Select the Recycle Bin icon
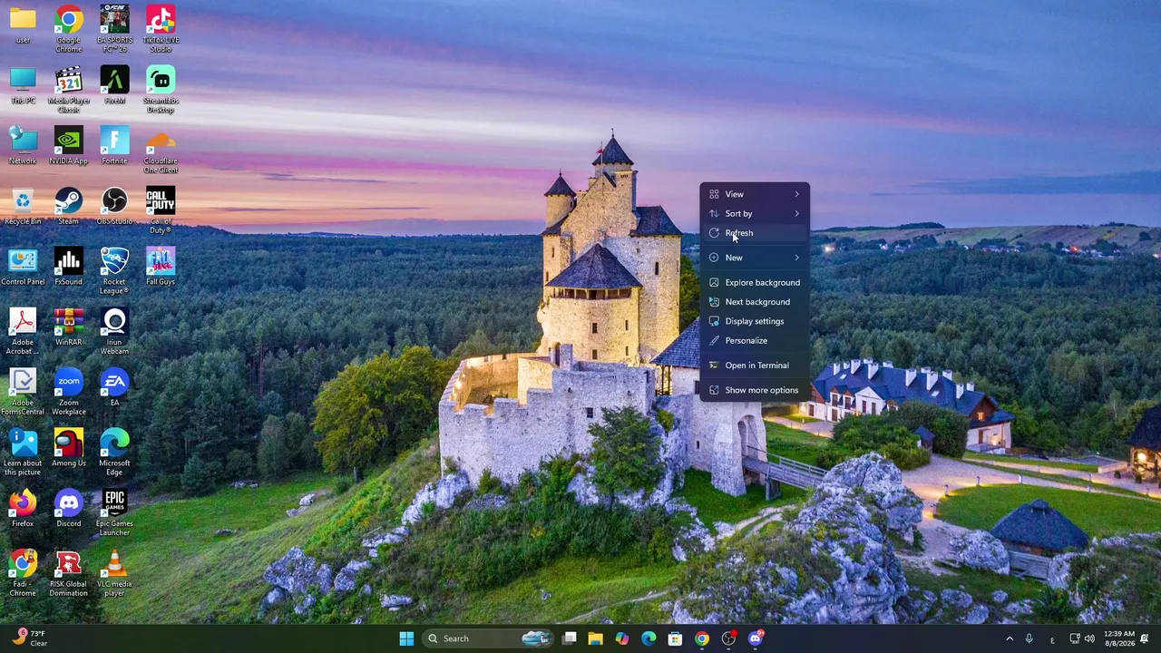1161x653 pixels. pos(23,206)
